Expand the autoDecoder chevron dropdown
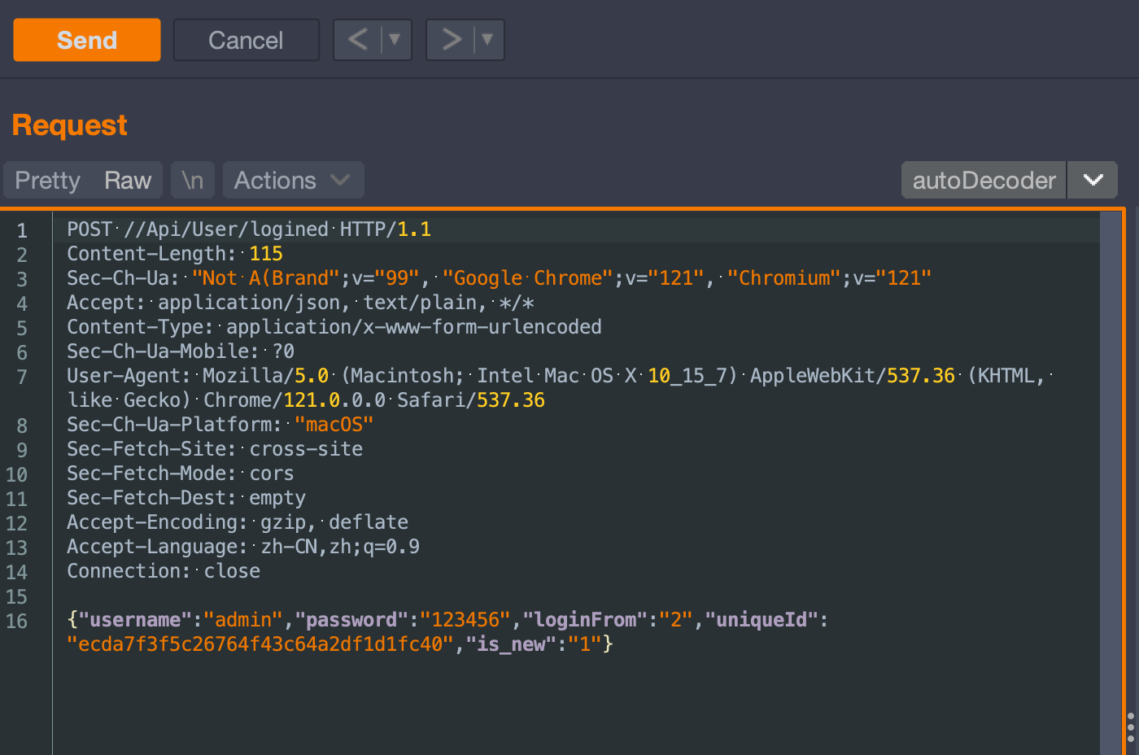The height and width of the screenshot is (755, 1139). tap(1093, 180)
